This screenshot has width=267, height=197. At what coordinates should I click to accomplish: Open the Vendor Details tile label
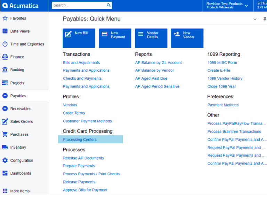coord(153,35)
